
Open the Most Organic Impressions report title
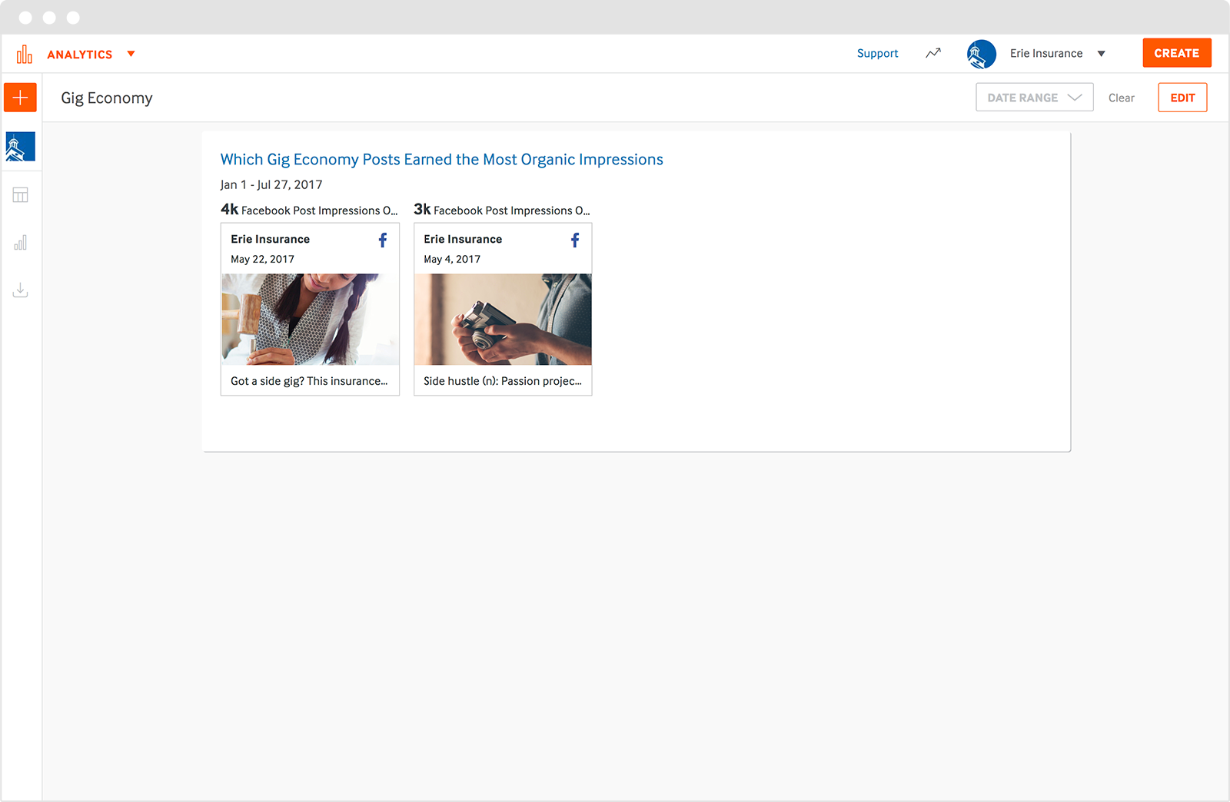[441, 160]
